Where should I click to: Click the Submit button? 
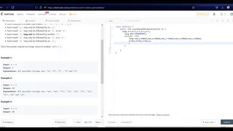(227, 122)
